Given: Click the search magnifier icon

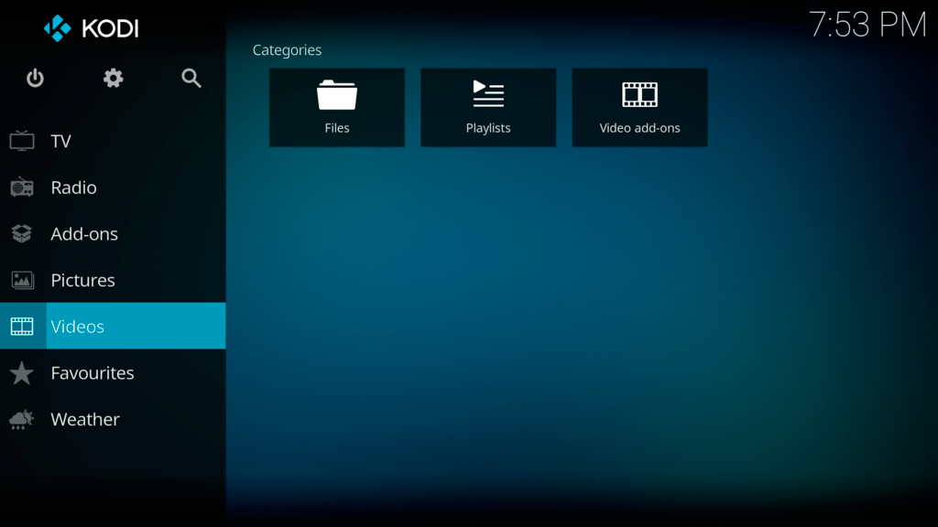Looking at the screenshot, I should point(191,79).
